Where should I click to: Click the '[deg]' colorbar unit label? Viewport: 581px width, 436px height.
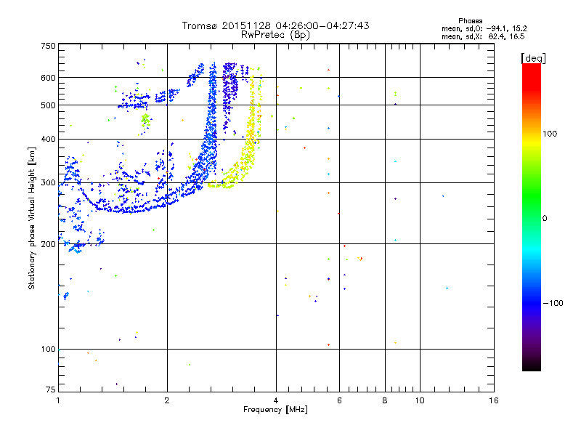(x=533, y=58)
